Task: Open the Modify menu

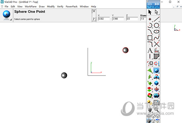Action: tap(51, 7)
